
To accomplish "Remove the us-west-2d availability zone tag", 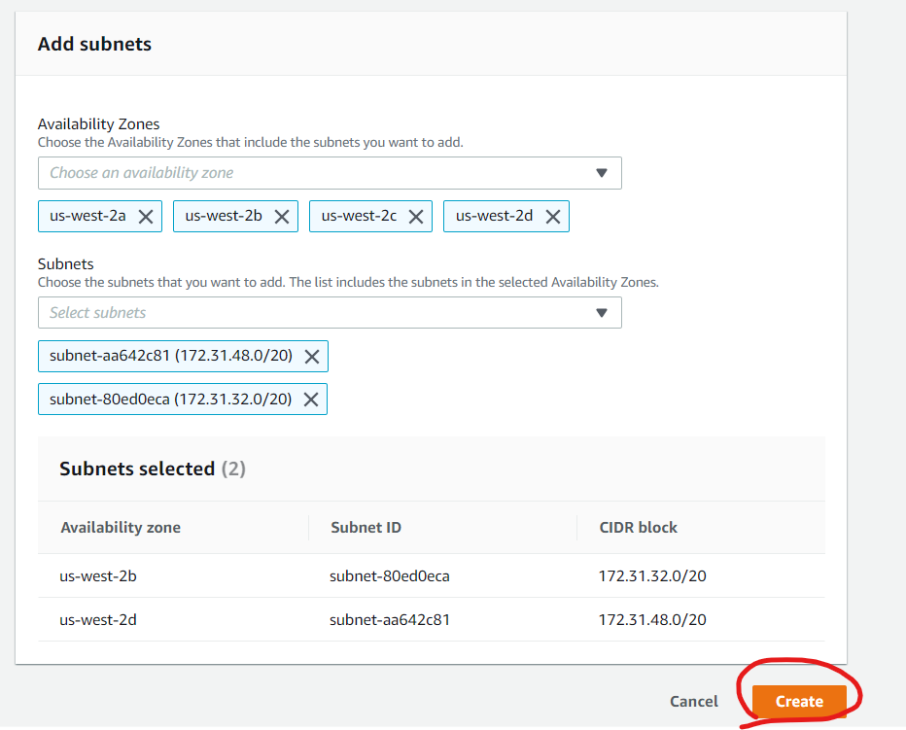I will (553, 217).
